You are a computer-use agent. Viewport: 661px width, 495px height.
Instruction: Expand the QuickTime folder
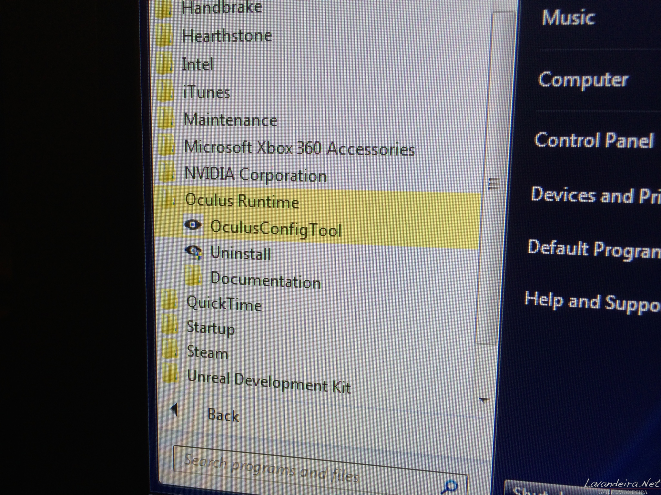224,304
